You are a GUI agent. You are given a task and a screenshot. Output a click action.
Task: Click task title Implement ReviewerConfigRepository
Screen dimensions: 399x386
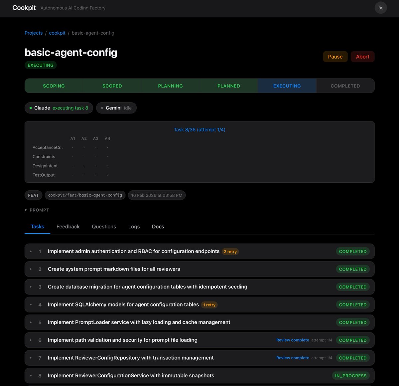pos(131,358)
